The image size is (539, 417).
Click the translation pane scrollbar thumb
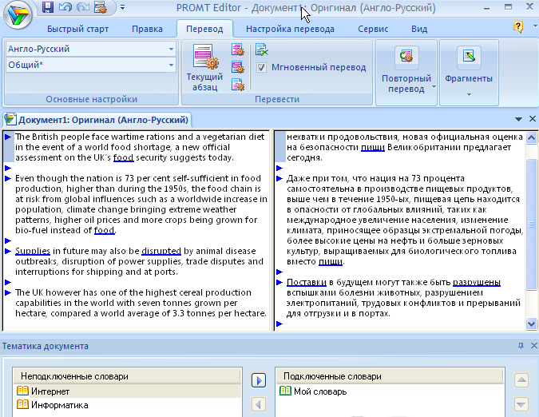[x=532, y=224]
